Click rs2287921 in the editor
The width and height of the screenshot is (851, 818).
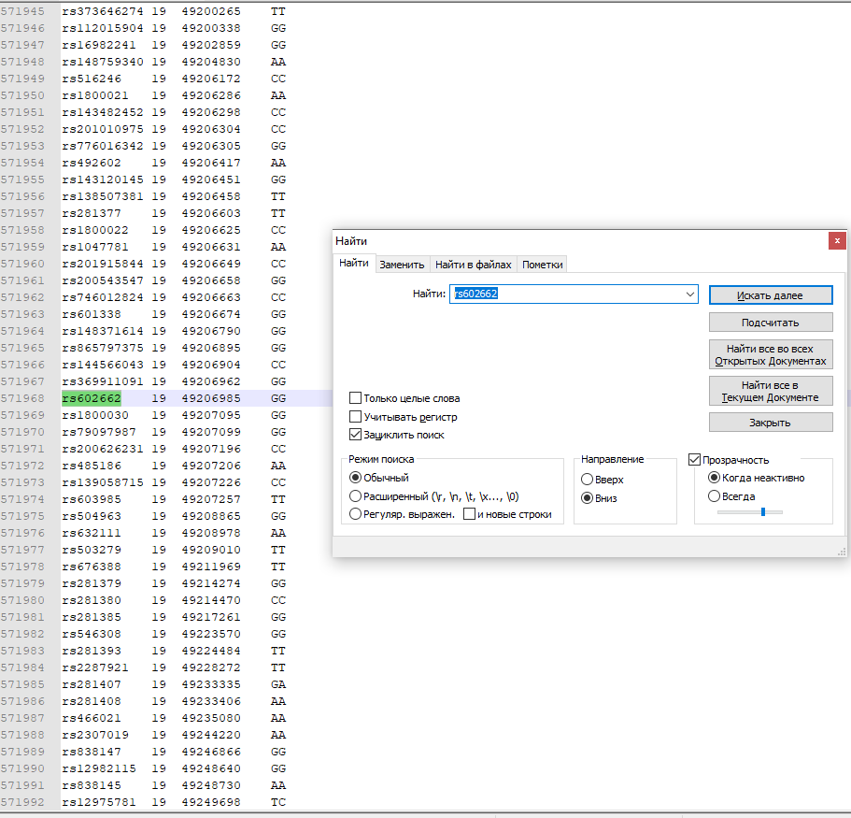pos(95,667)
